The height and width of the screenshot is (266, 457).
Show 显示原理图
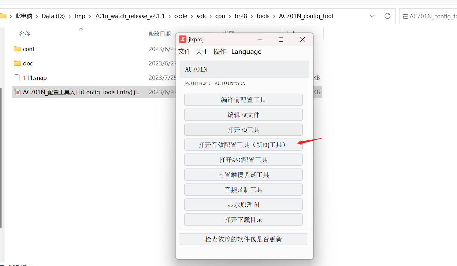click(x=243, y=205)
